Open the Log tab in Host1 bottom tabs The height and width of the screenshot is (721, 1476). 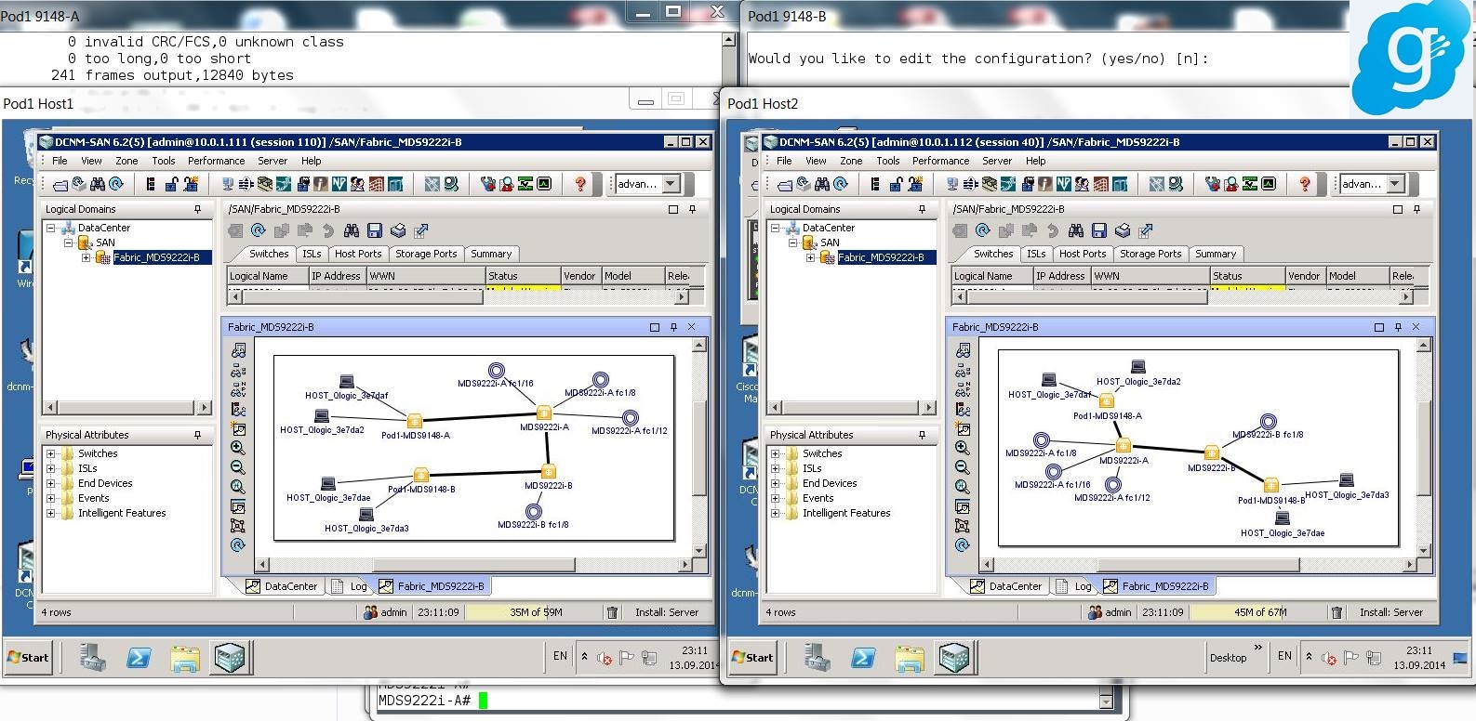[351, 586]
